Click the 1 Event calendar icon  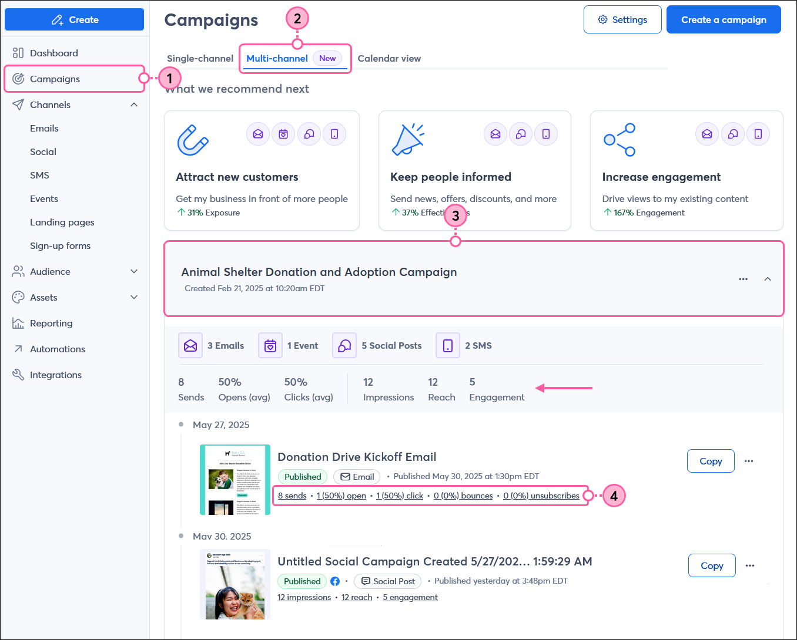pos(270,345)
